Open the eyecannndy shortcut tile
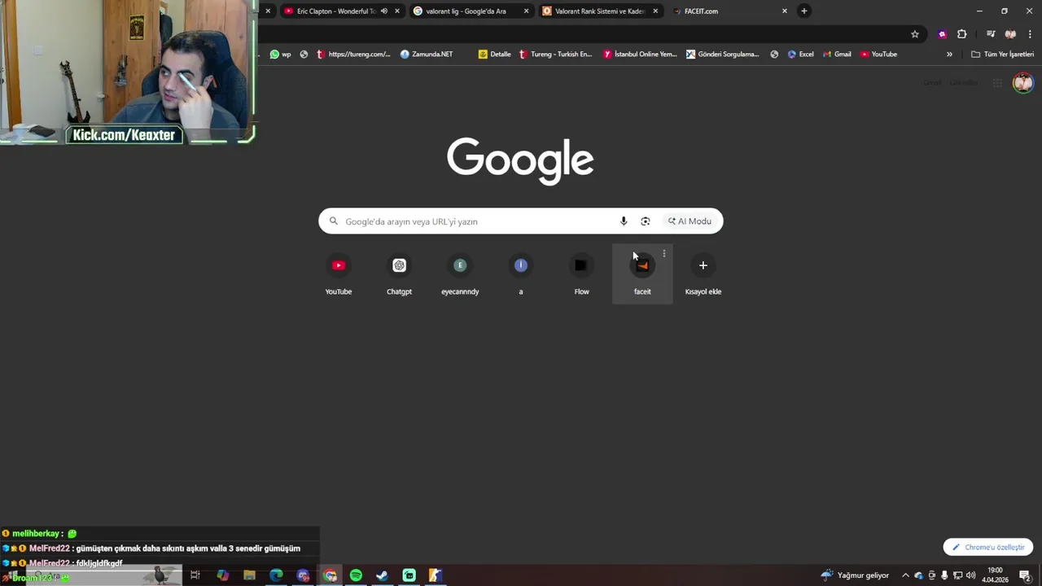 point(460,274)
